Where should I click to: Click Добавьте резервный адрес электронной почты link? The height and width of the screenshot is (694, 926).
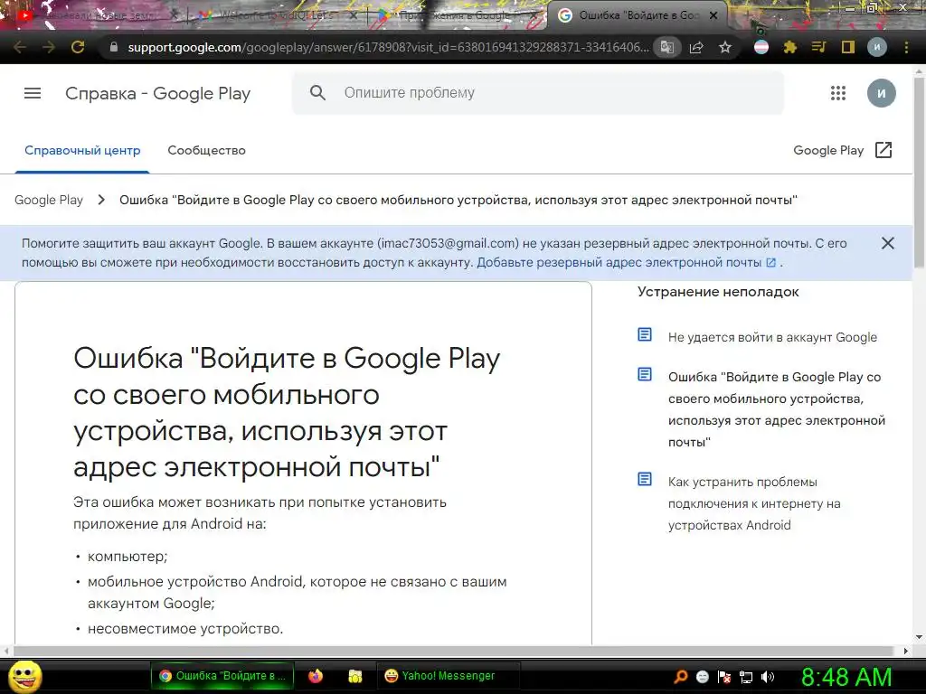click(626, 263)
